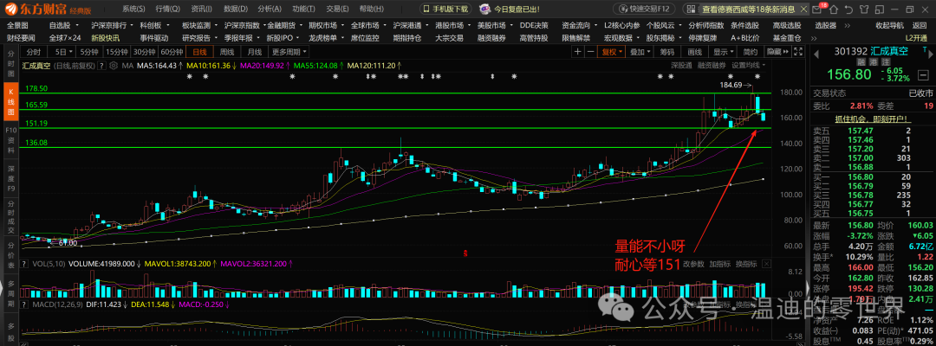This screenshot has height=346, width=936.
Task: Click MACD pane question mark icon
Action: coord(24,304)
